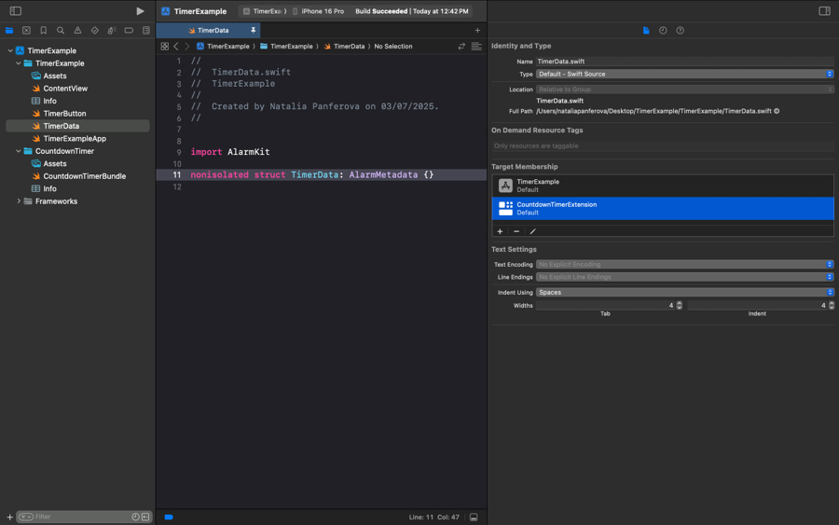Image resolution: width=839 pixels, height=525 pixels.
Task: Collapse the TimerExample project root
Action: point(10,51)
